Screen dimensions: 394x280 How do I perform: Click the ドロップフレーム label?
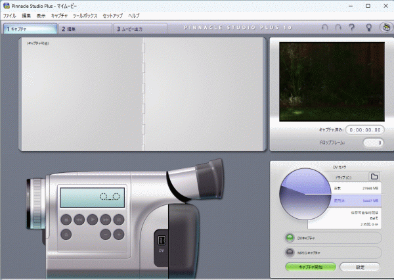[332, 143]
